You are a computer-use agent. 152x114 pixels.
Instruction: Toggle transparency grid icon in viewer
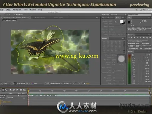tap(48, 83)
